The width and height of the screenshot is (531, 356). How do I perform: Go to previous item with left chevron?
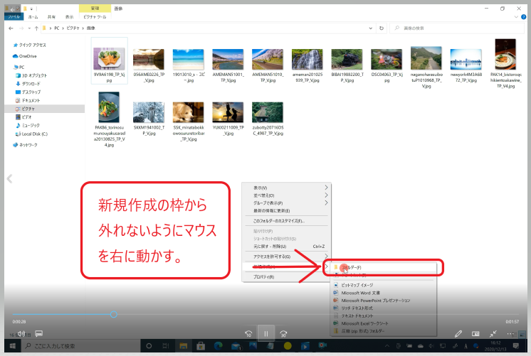pos(10,179)
